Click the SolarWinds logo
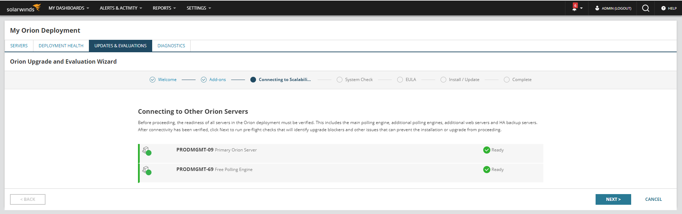Screen dimensions: 682x214 23,8
